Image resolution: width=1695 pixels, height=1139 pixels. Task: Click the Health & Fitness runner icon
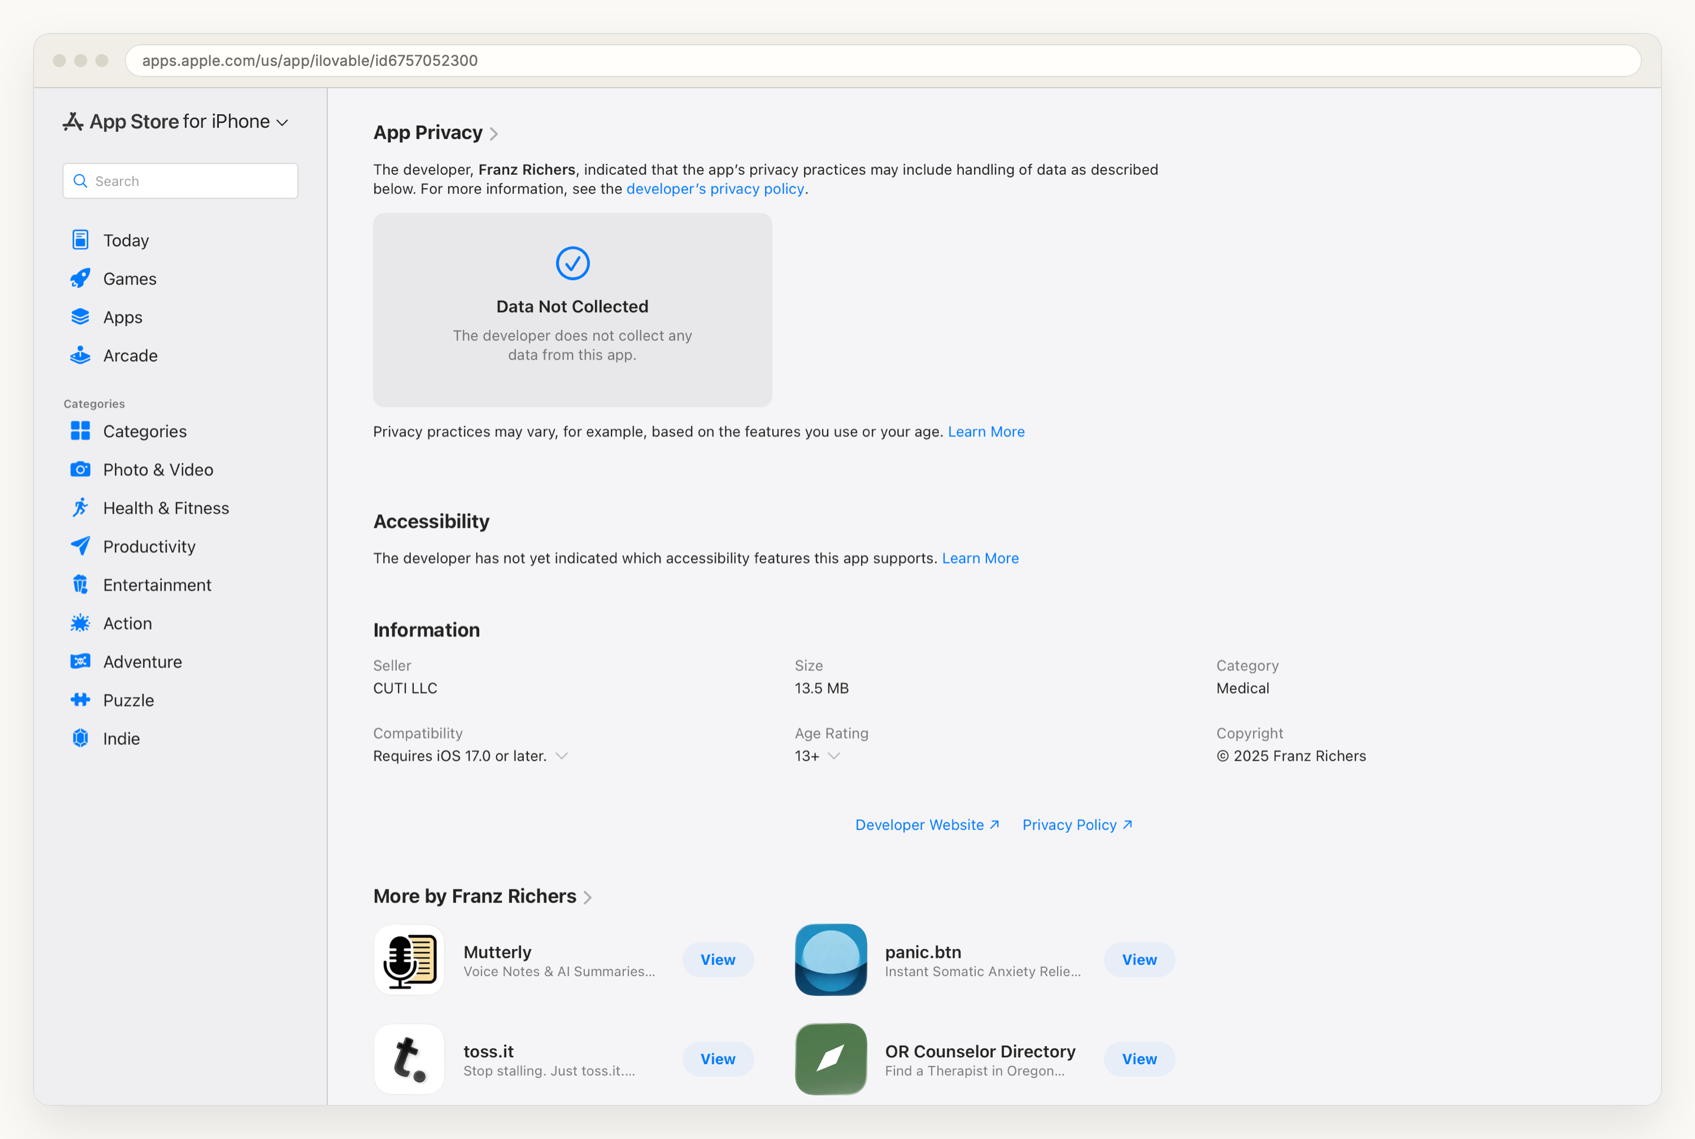click(x=80, y=508)
